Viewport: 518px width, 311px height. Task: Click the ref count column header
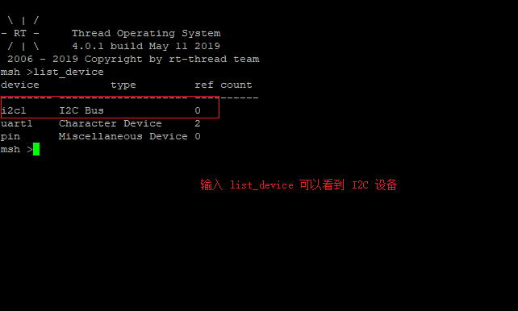point(223,85)
